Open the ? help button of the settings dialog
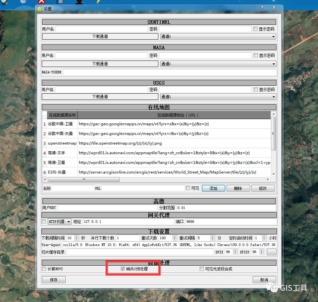Viewport: 318px width, 302px height. point(262,7)
